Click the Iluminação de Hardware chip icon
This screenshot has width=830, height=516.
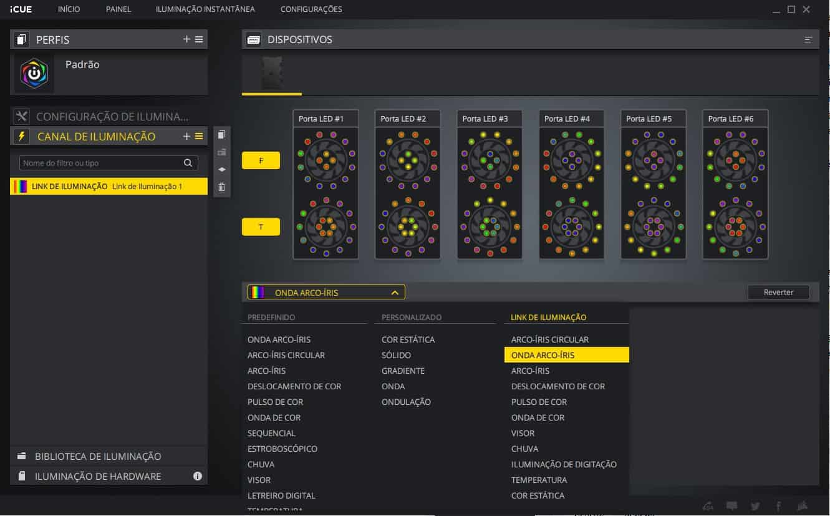coord(22,476)
